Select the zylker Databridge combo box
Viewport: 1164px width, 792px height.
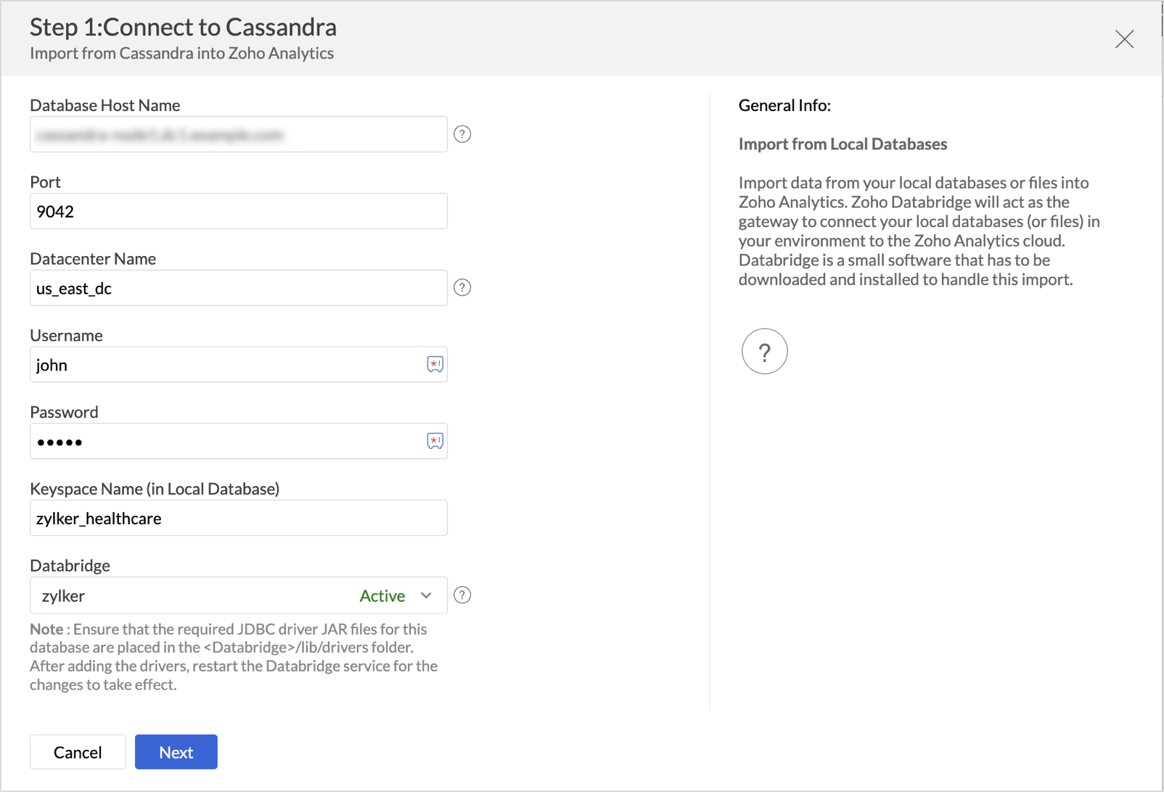point(189,595)
